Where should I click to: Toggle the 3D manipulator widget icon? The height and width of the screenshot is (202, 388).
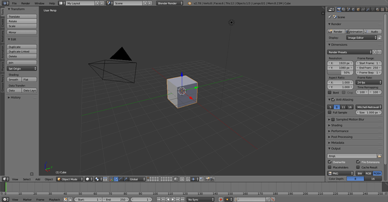(x=111, y=179)
